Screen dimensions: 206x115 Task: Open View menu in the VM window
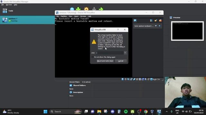70,16
